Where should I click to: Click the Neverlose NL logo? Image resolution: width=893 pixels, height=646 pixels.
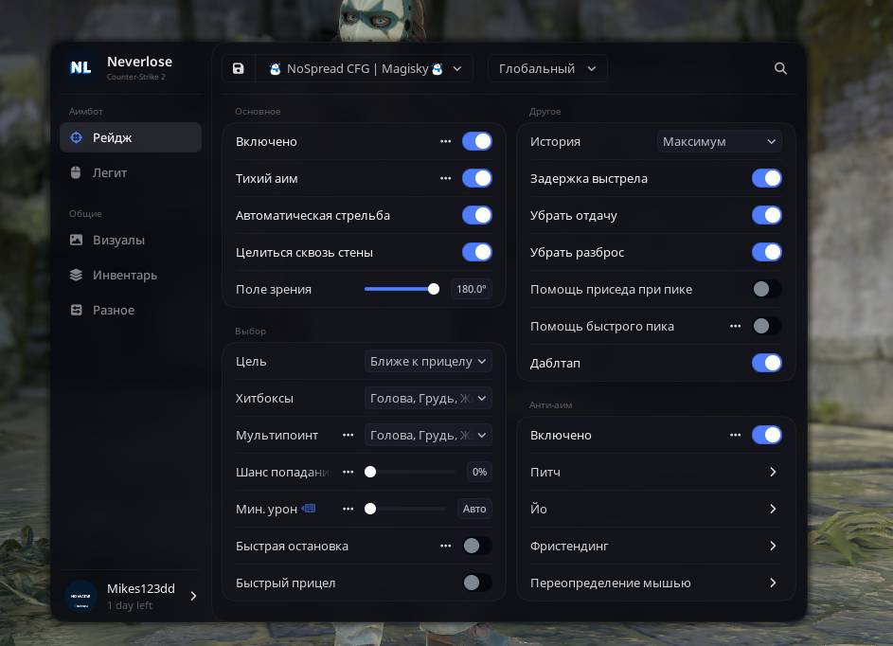click(x=80, y=68)
